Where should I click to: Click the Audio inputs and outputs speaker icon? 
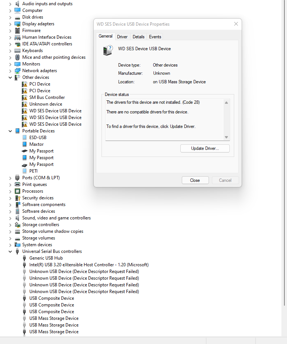(x=17, y=4)
